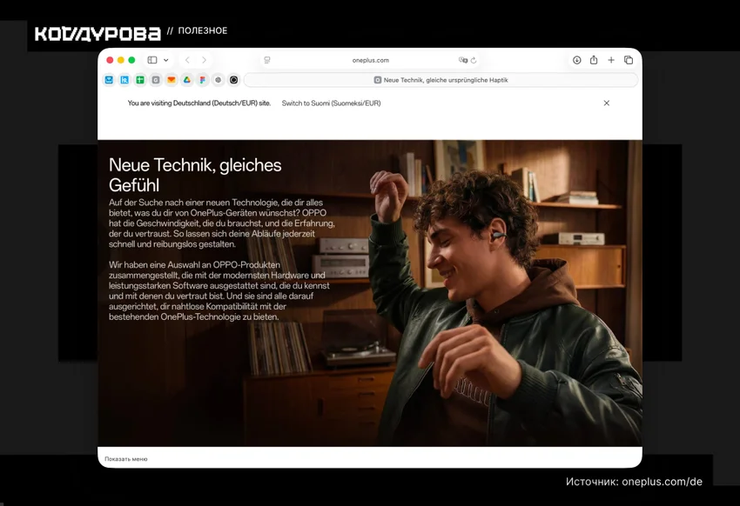
Task: Click Switch to Suomi (Suomeksi/EUR) link
Action: click(331, 103)
